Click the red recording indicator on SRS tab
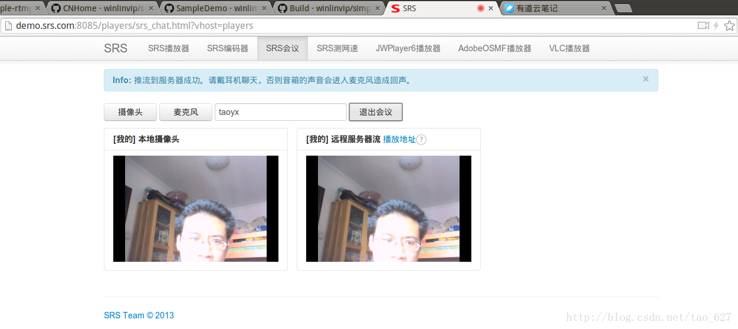 click(480, 8)
